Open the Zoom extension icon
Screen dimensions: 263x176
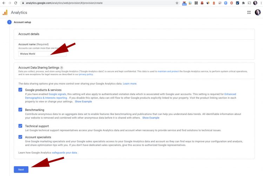point(225,3)
